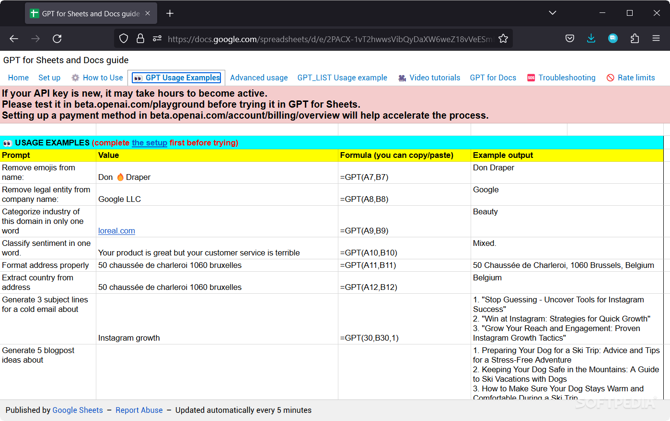This screenshot has height=421, width=670.
Task: Open the Google Sheets footer link
Action: [x=78, y=410]
